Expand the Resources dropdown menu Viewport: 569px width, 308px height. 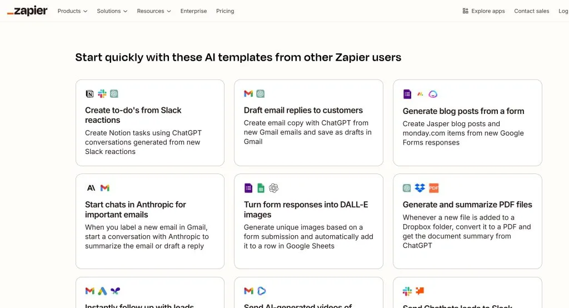(x=153, y=11)
